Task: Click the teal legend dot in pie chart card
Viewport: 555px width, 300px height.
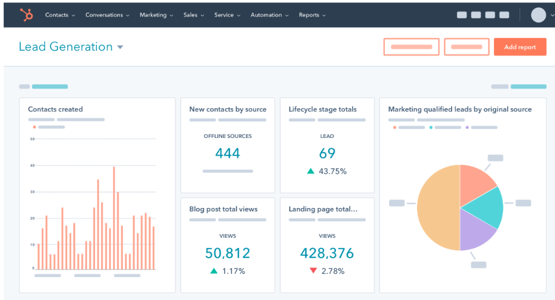Action: point(431,128)
